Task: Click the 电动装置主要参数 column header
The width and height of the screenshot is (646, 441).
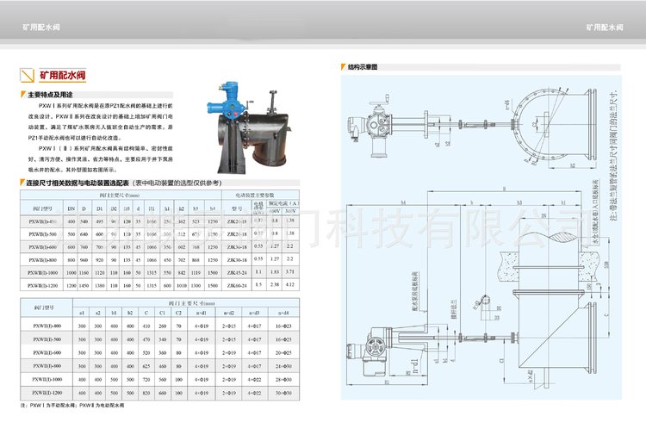Action: 259,196
